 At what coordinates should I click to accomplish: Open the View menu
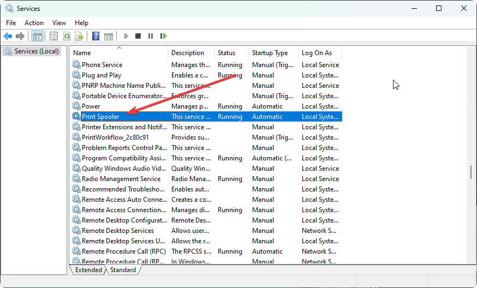[59, 23]
